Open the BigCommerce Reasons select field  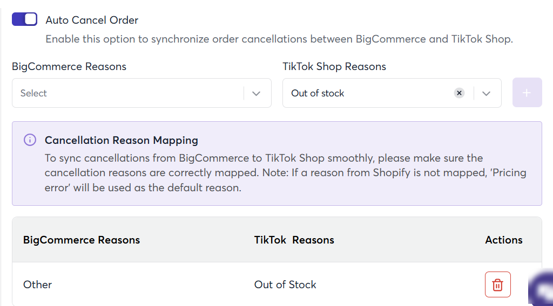click(x=141, y=93)
